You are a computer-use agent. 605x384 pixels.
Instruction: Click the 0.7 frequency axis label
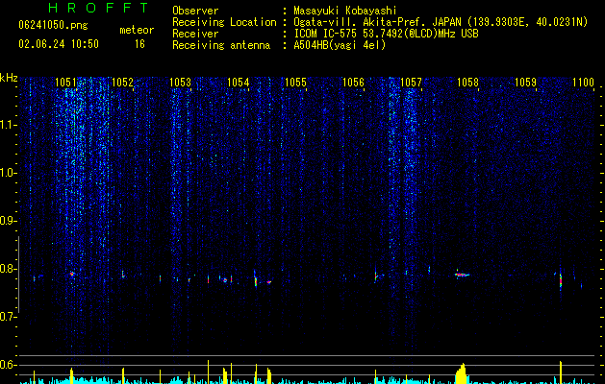tap(8, 317)
